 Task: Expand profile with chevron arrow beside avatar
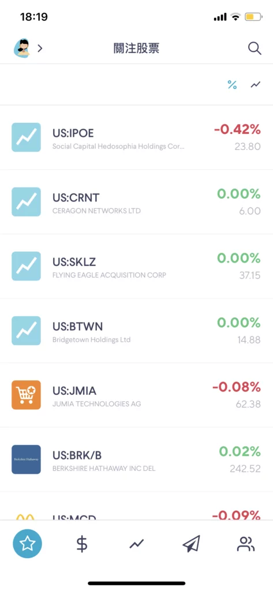40,48
